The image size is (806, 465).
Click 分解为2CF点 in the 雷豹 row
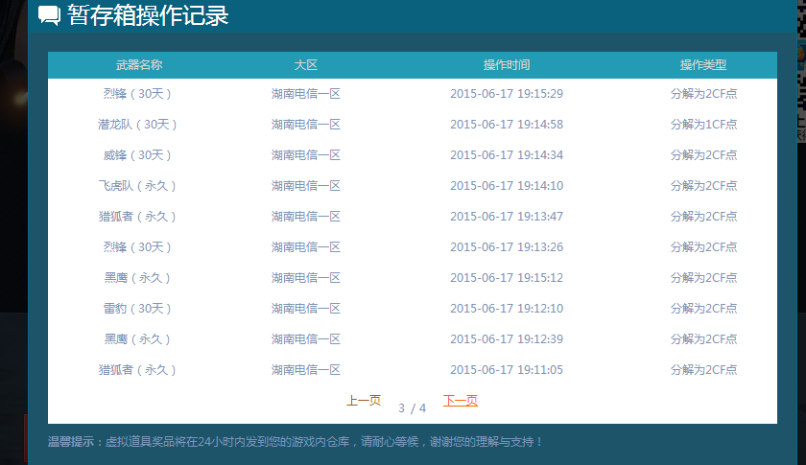click(x=703, y=309)
